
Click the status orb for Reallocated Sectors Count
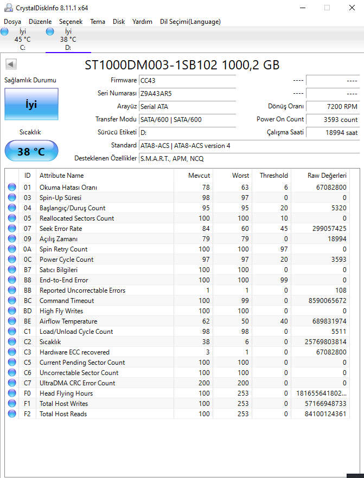(x=12, y=218)
